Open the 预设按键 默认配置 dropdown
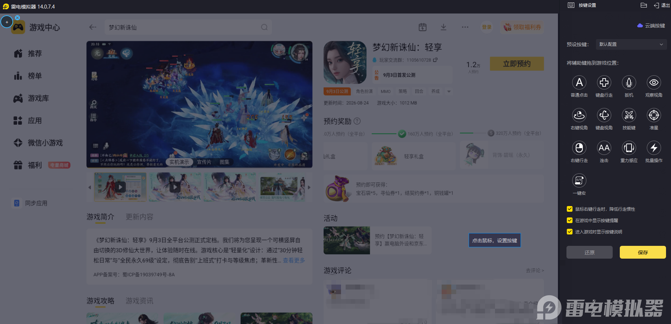The width and height of the screenshot is (671, 324). pyautogui.click(x=631, y=44)
